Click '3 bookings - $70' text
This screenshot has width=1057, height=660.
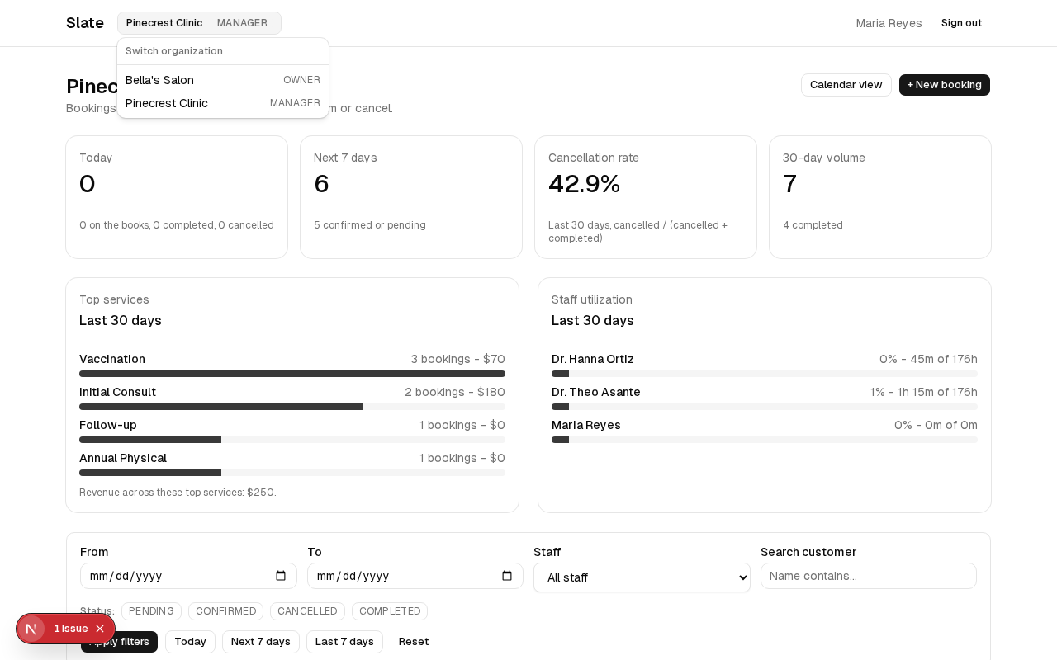(458, 359)
